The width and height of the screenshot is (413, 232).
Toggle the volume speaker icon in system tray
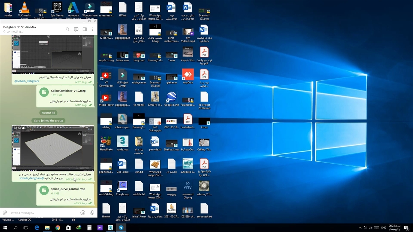coord(370,228)
